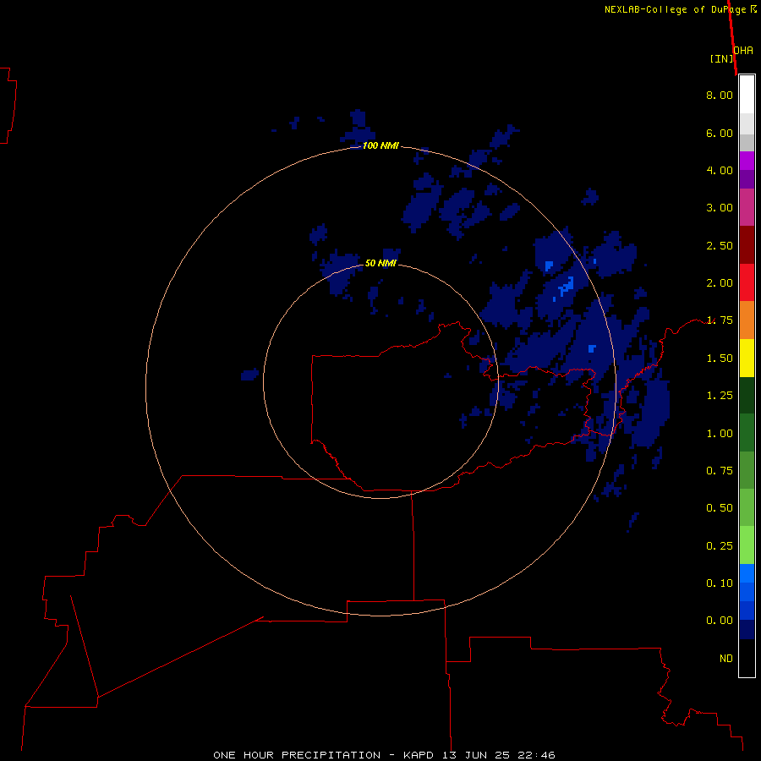Pick the dark green swatch beside 1.25
Viewport: 761px width, 761px height.
747,396
